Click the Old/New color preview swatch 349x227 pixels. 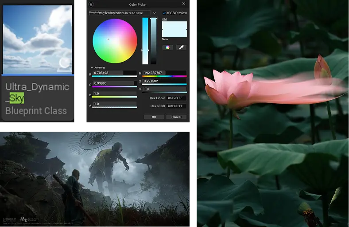174,29
